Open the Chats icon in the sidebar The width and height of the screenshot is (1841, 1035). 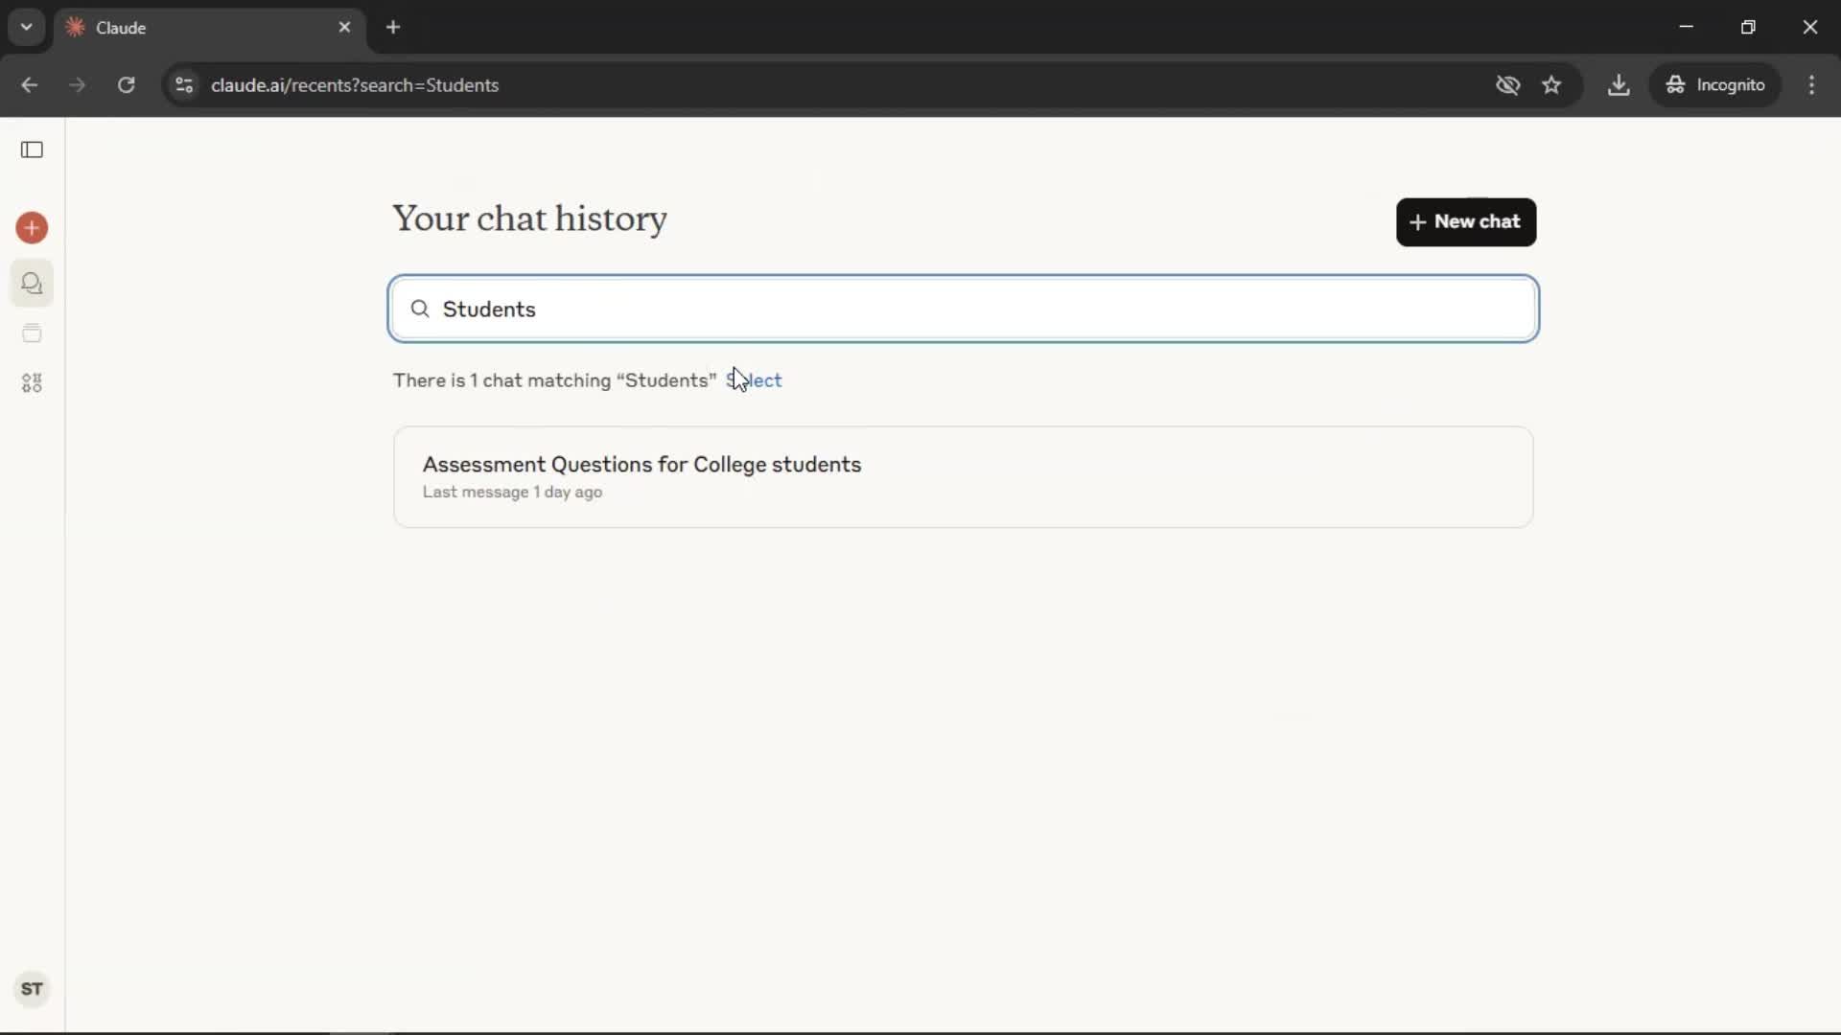(x=32, y=284)
